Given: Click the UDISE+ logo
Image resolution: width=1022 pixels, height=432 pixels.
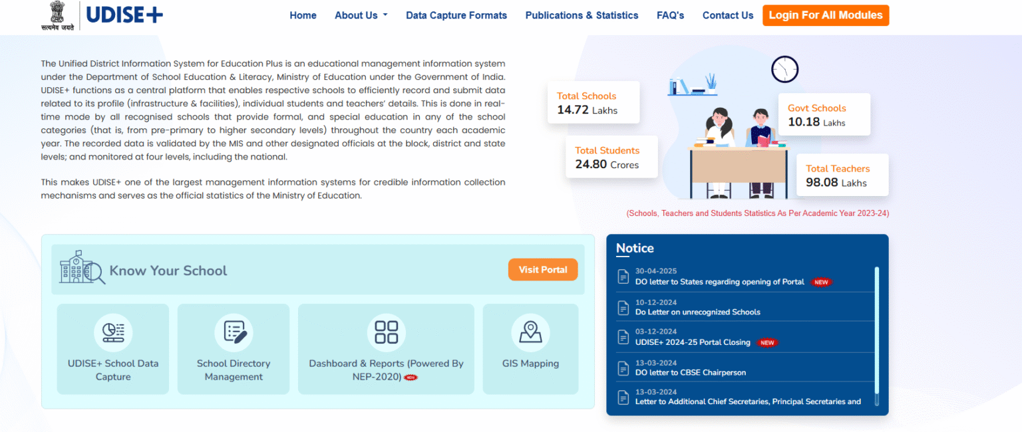Looking at the screenshot, I should 123,14.
